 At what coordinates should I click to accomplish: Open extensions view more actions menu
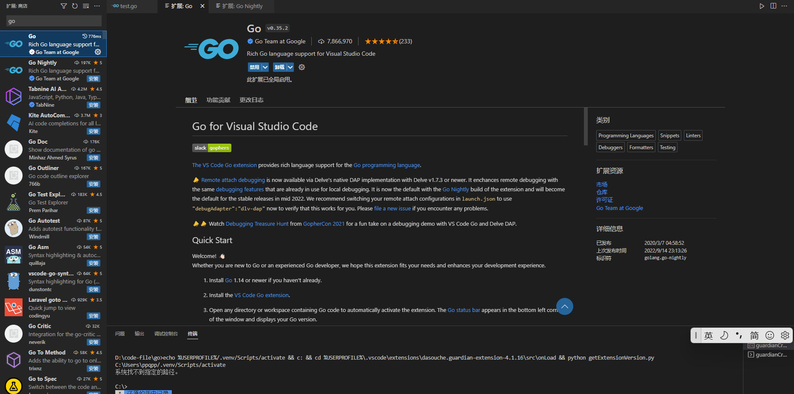tap(97, 6)
